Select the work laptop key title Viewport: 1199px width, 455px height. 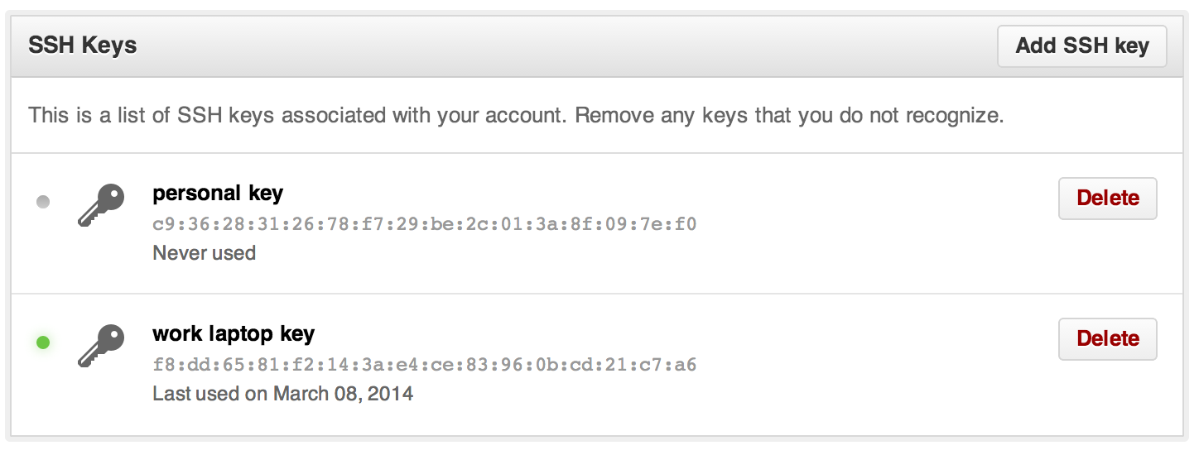click(234, 334)
